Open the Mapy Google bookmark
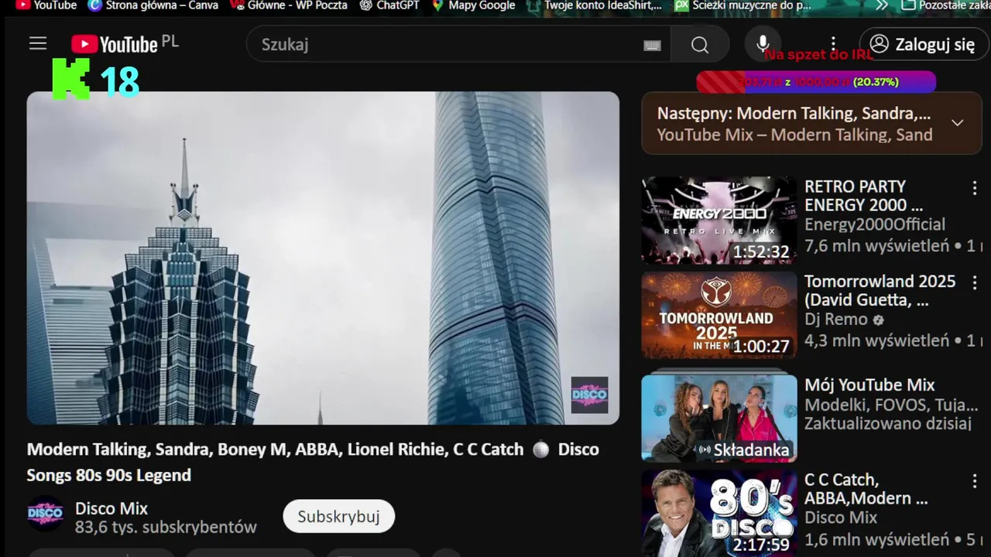 (x=473, y=5)
